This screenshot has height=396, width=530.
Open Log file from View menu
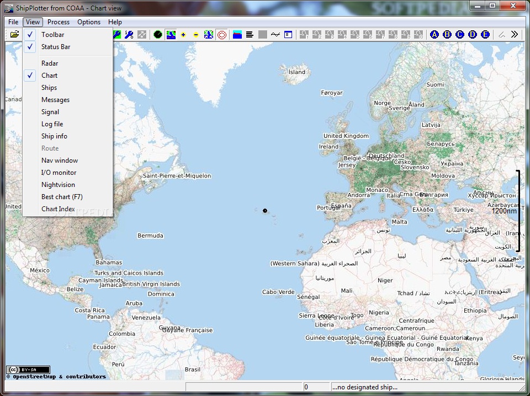(67, 124)
